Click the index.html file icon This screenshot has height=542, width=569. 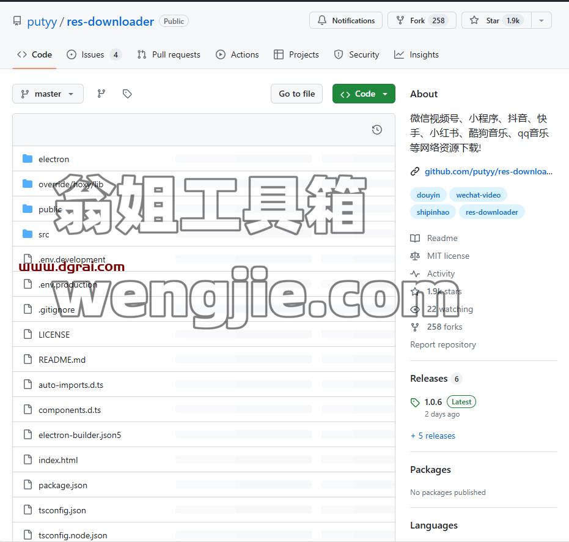[x=28, y=459]
